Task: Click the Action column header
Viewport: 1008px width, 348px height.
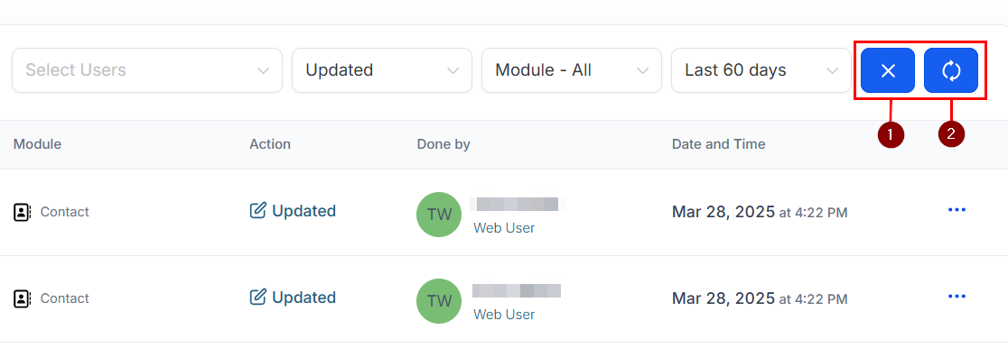Action: (x=270, y=144)
